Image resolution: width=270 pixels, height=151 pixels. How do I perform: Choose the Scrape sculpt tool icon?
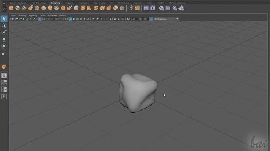(x=83, y=8)
